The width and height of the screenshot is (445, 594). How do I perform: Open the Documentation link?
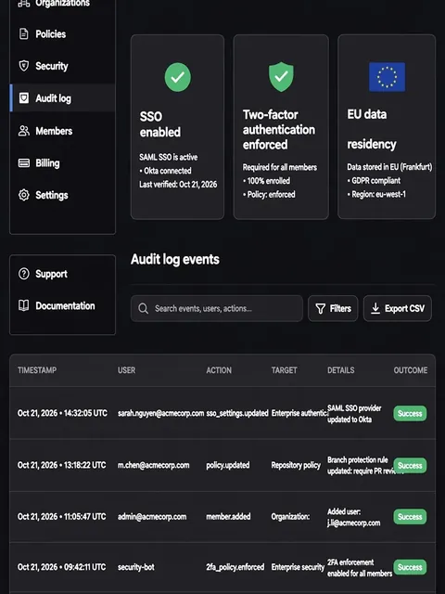point(62,305)
